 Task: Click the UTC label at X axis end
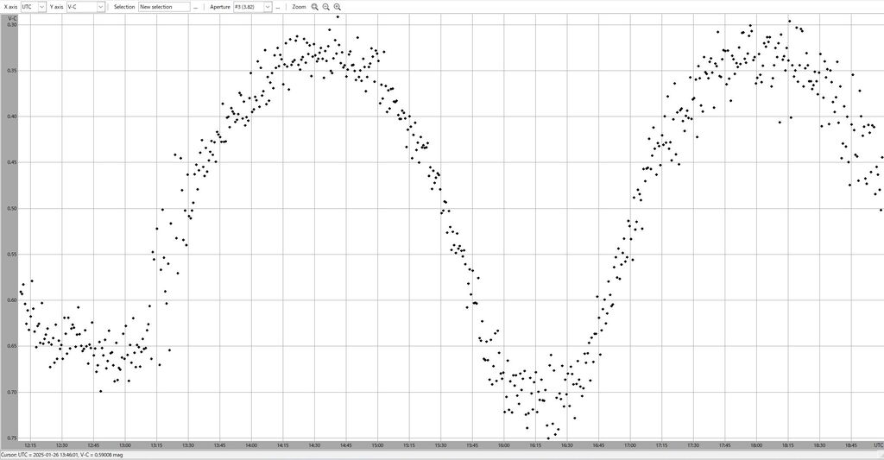878,445
